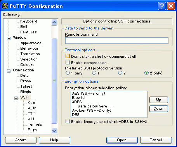Click the PuTTY icon in title bar
The width and height of the screenshot is (177, 147).
tap(5, 6)
